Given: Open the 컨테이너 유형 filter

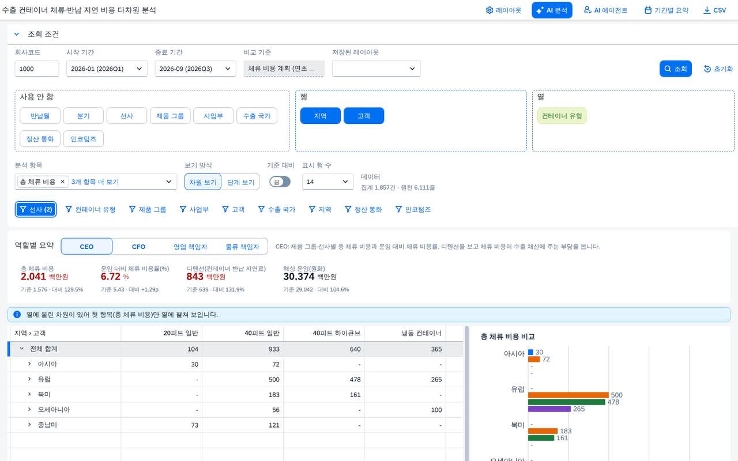Looking at the screenshot, I should pyautogui.click(x=90, y=209).
